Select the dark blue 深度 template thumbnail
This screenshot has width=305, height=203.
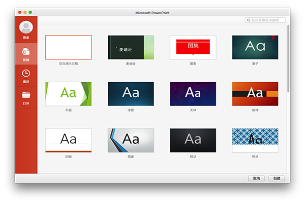(131, 94)
